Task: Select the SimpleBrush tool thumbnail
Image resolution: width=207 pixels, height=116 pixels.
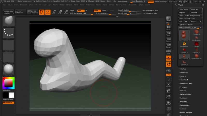Action: point(184,44)
